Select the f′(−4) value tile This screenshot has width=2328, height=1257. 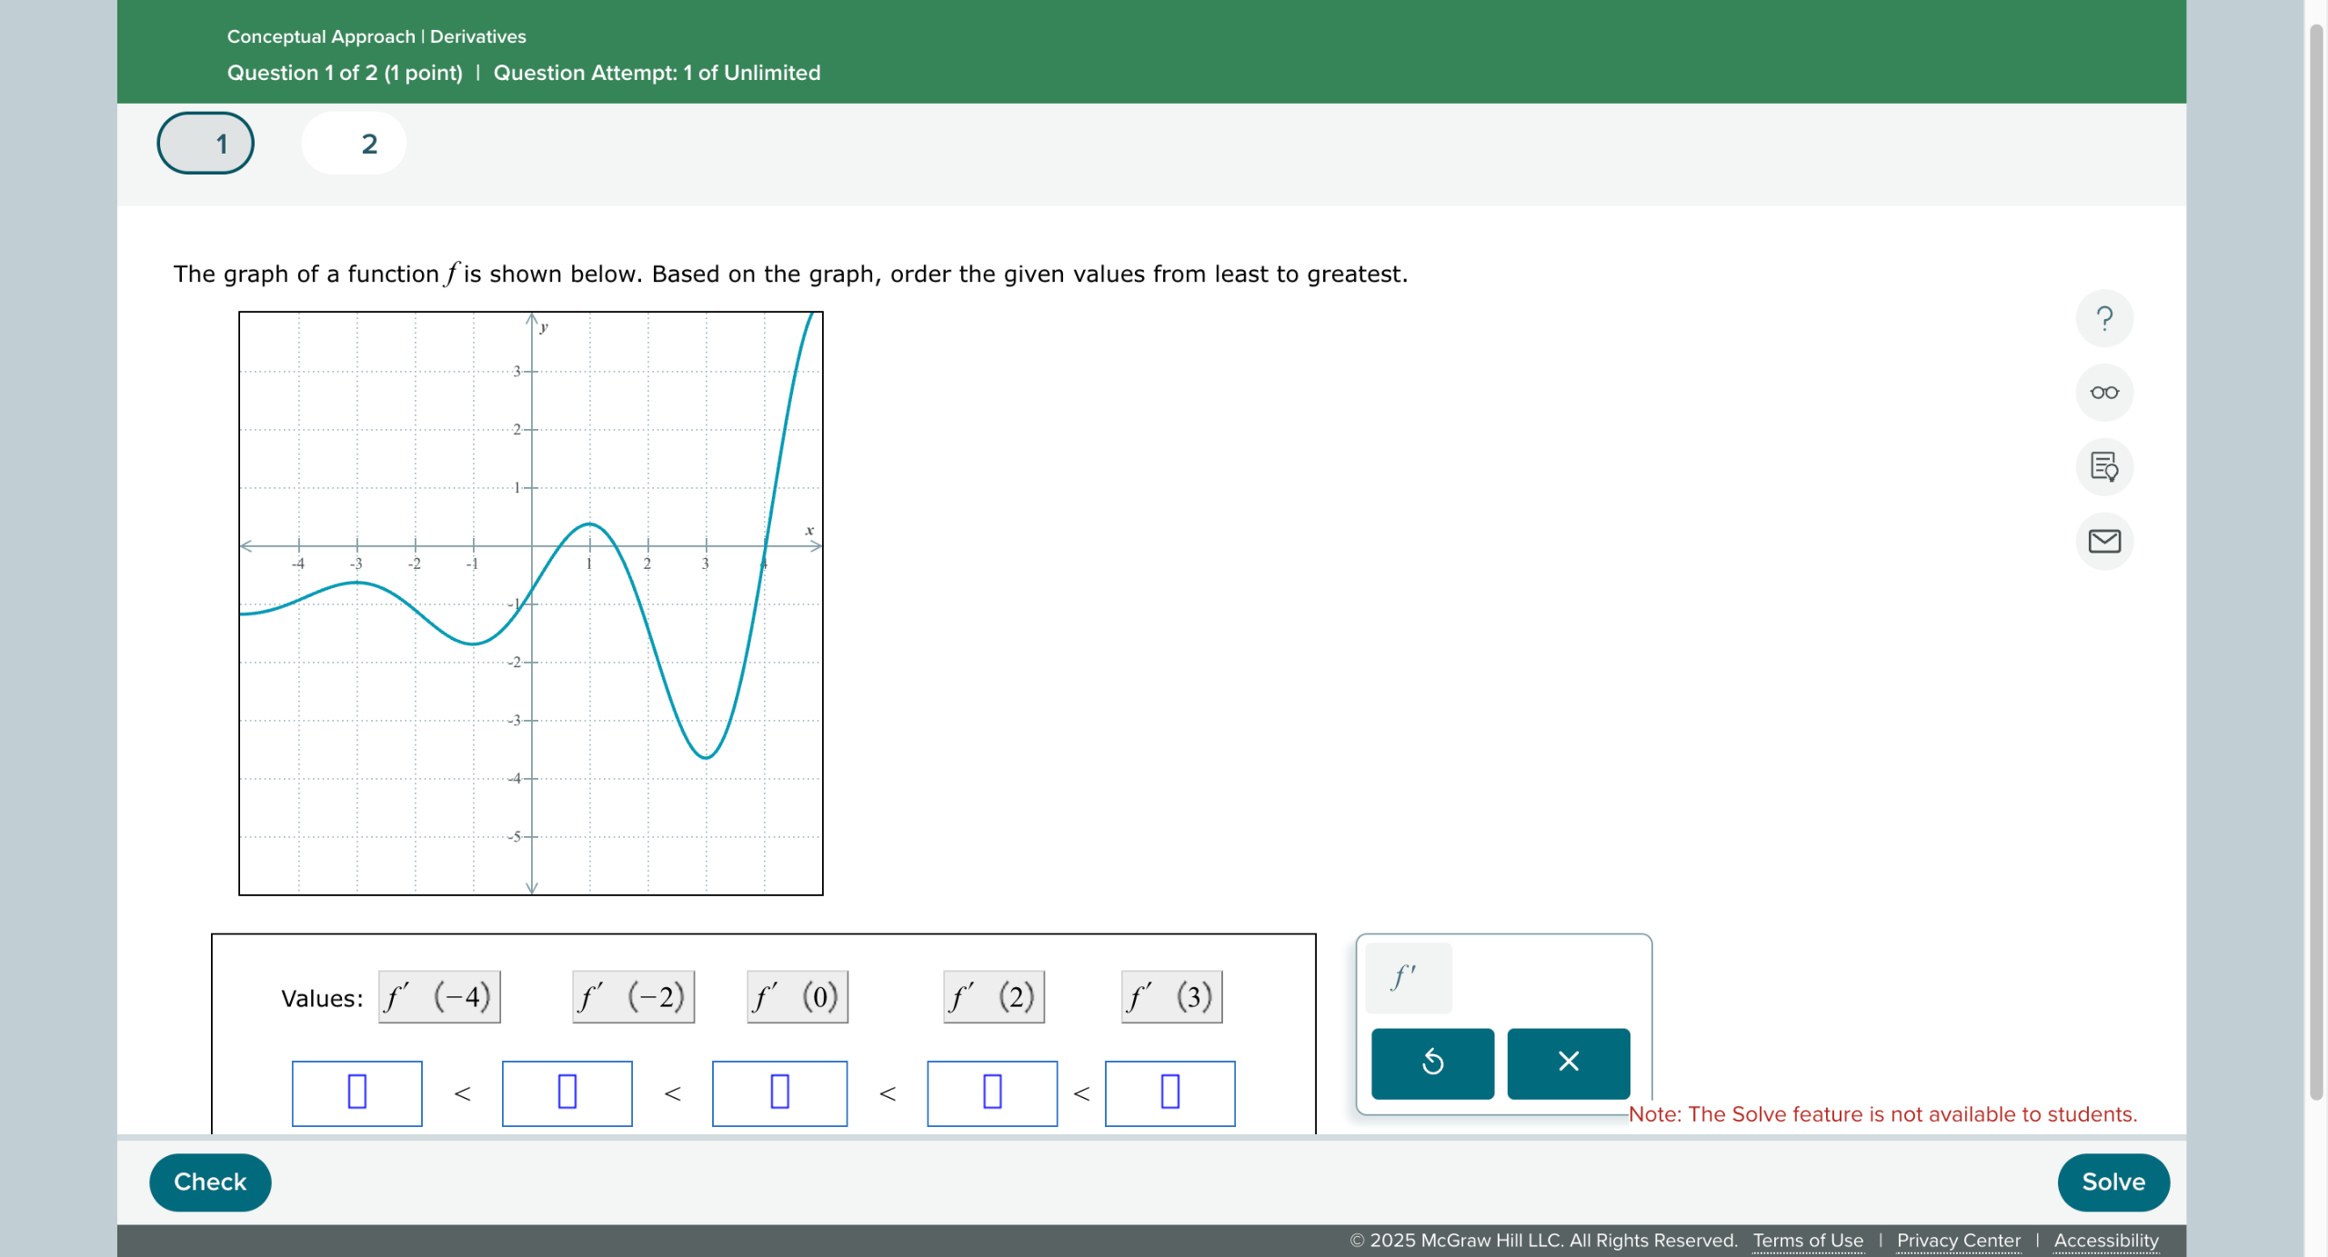click(x=439, y=997)
